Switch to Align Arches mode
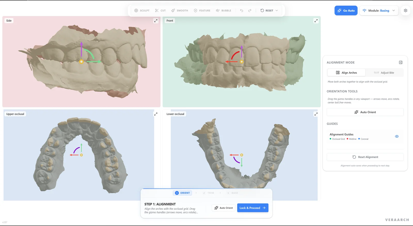 (346, 73)
